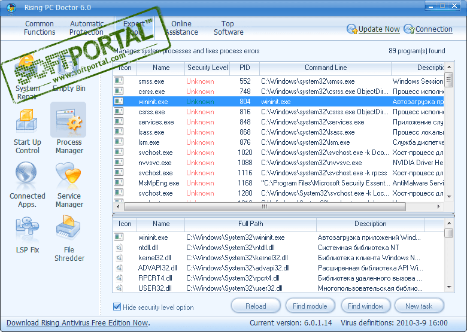This screenshot has width=467, height=332.
Task: Toggle Hide security level option checkbox
Action: click(117, 307)
